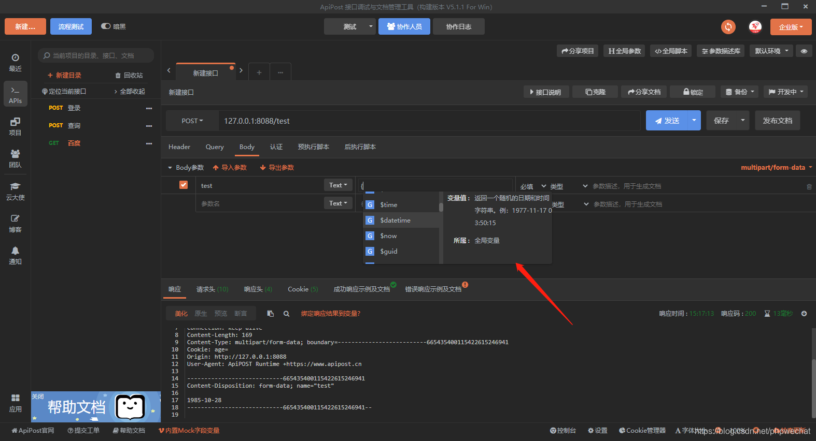The image size is (816, 441).
Task: Open 回收站 recycle bin
Action: pos(129,76)
